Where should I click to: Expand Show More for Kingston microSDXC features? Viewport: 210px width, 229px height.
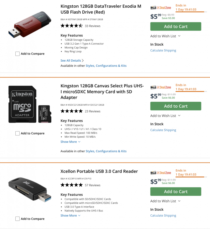(x=70, y=142)
